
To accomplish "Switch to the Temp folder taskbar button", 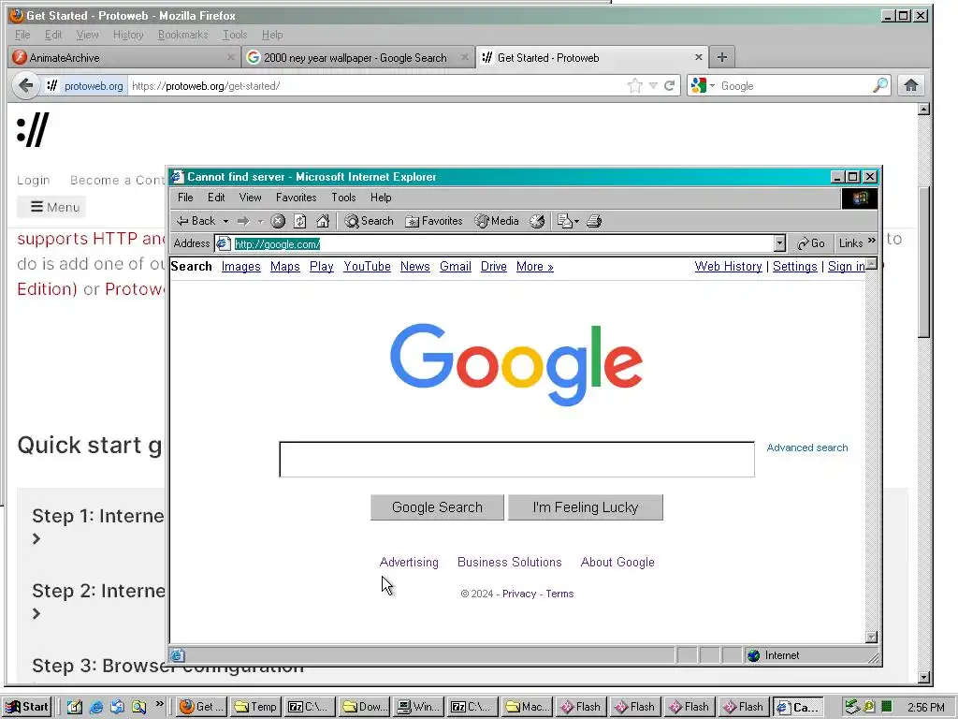I will coord(256,707).
